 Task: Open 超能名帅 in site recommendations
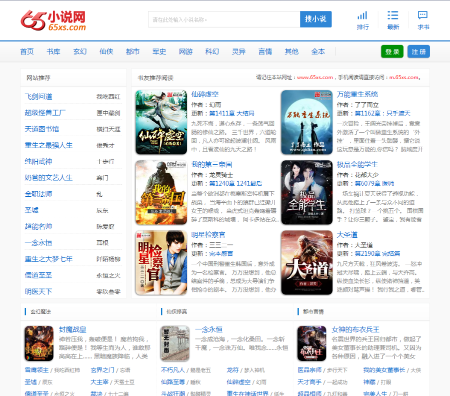[x=38, y=226]
